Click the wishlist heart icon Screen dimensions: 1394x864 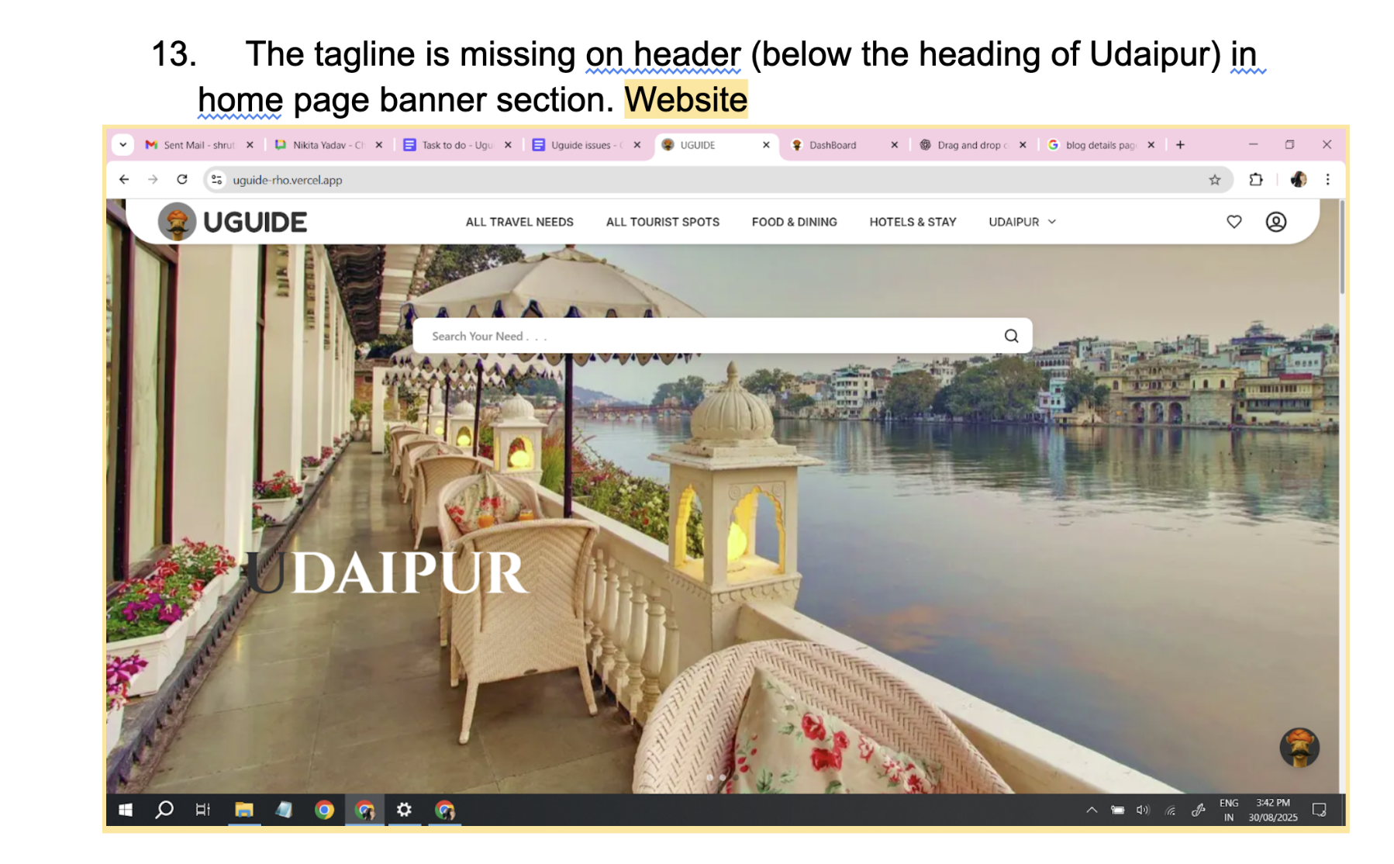coord(1234,222)
